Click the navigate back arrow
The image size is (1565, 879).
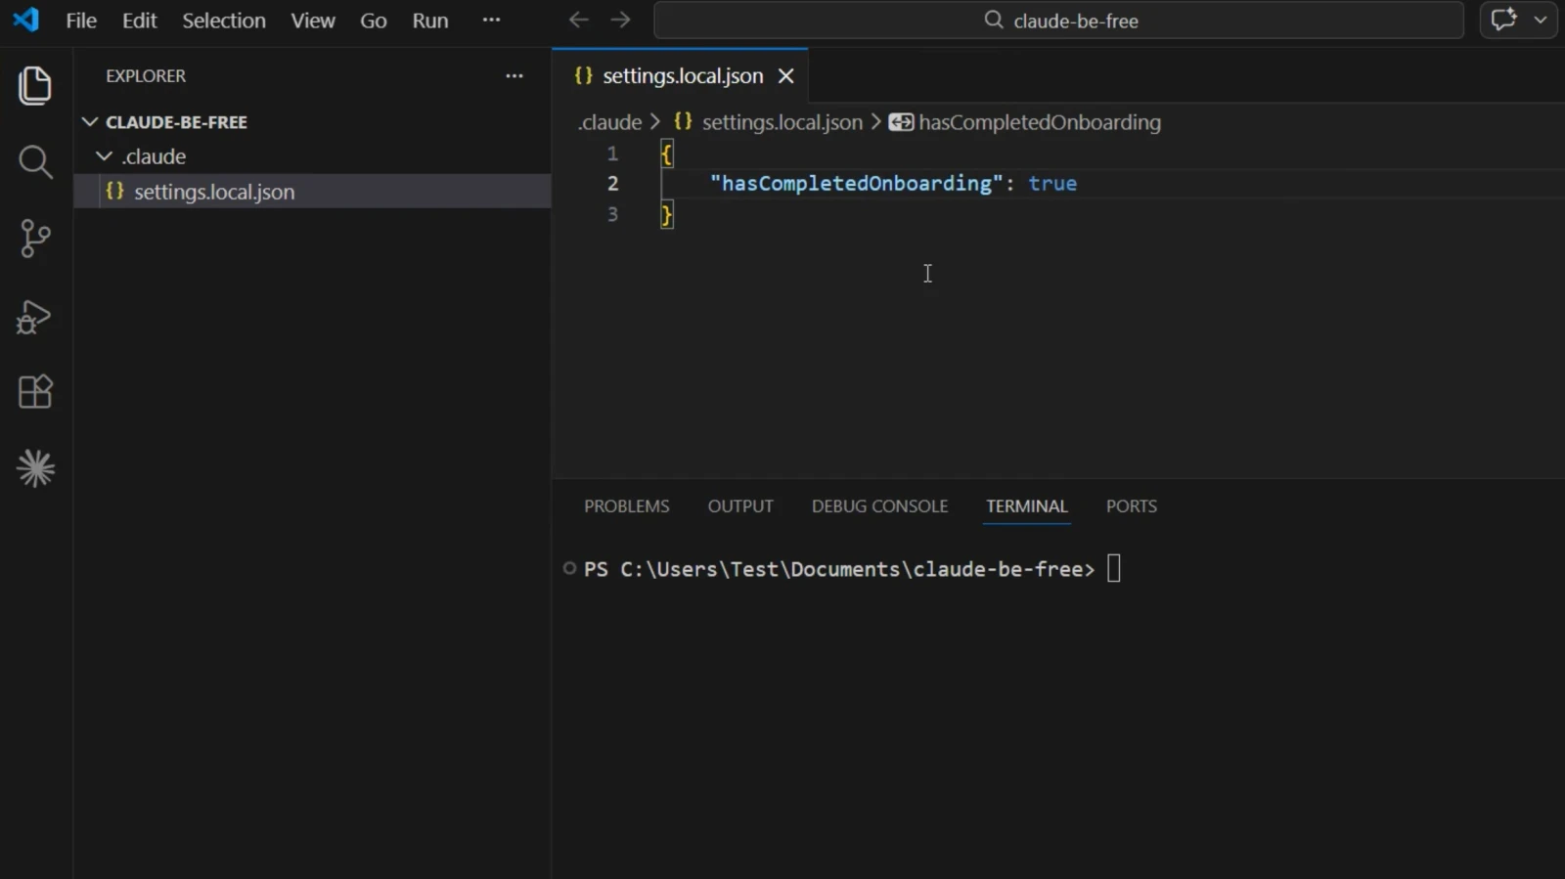coord(578,20)
